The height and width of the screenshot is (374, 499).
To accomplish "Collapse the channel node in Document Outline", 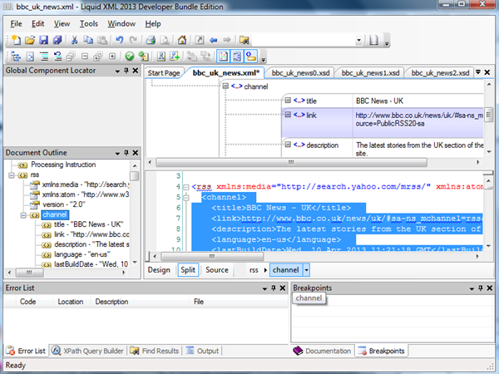I will 23,215.
